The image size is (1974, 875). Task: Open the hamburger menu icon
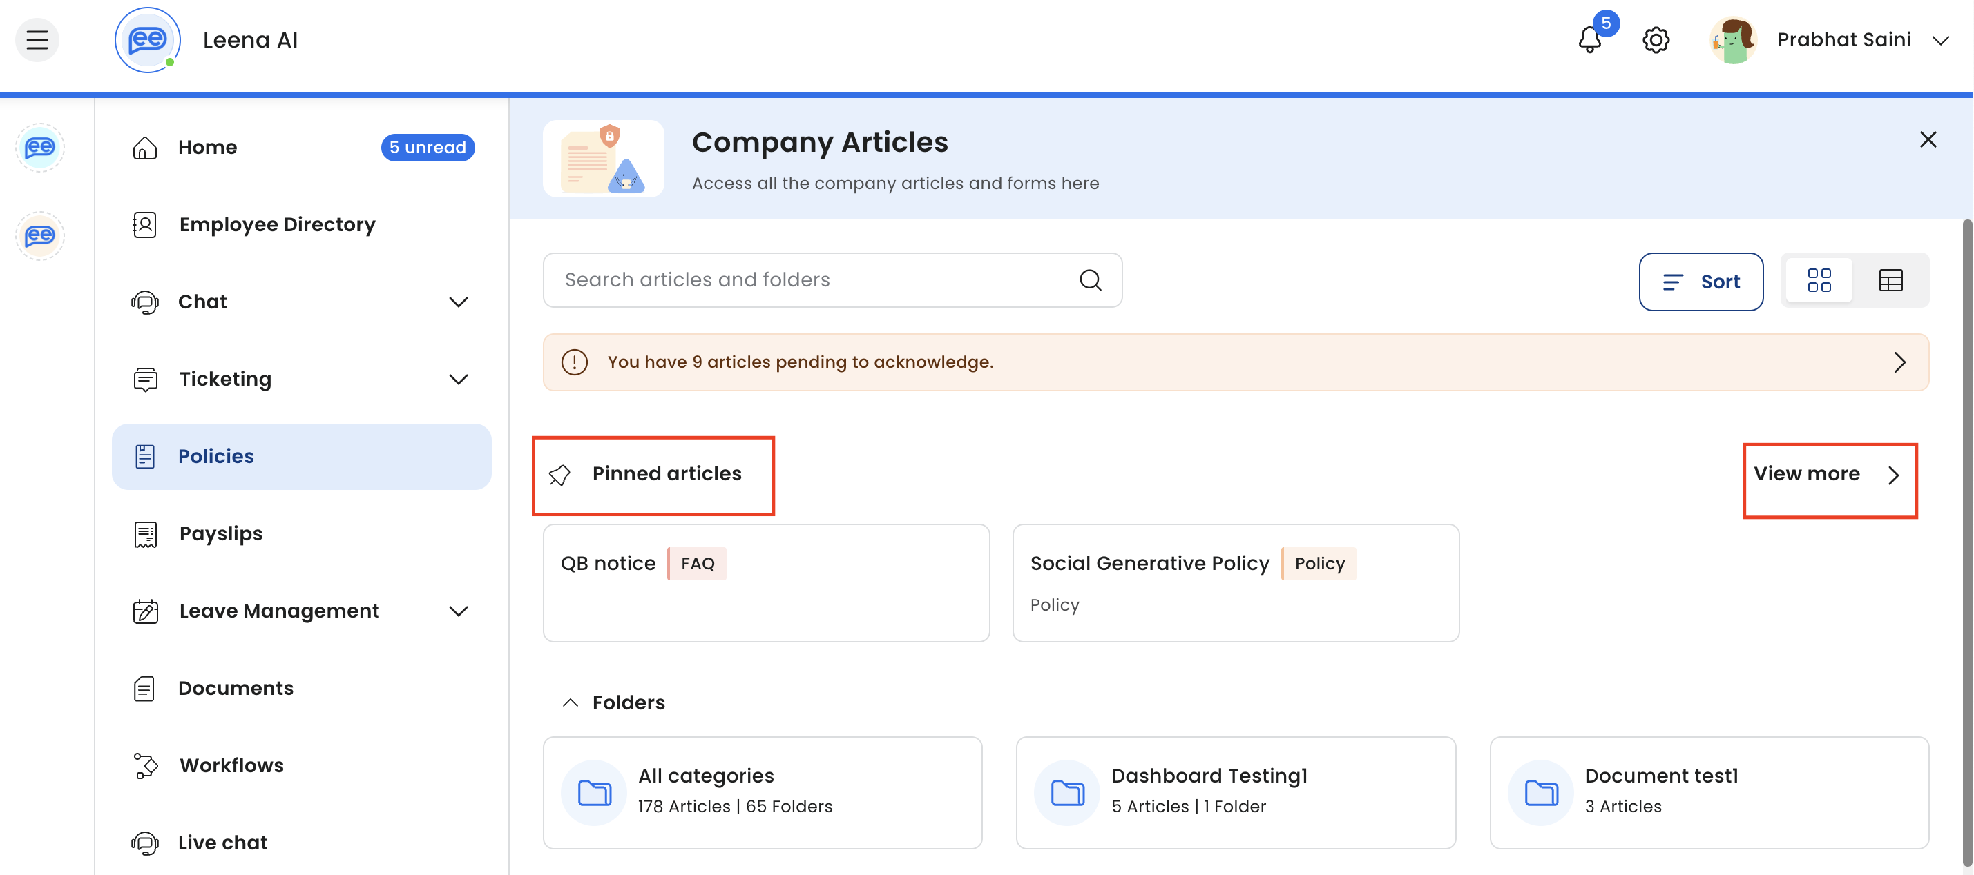(37, 40)
